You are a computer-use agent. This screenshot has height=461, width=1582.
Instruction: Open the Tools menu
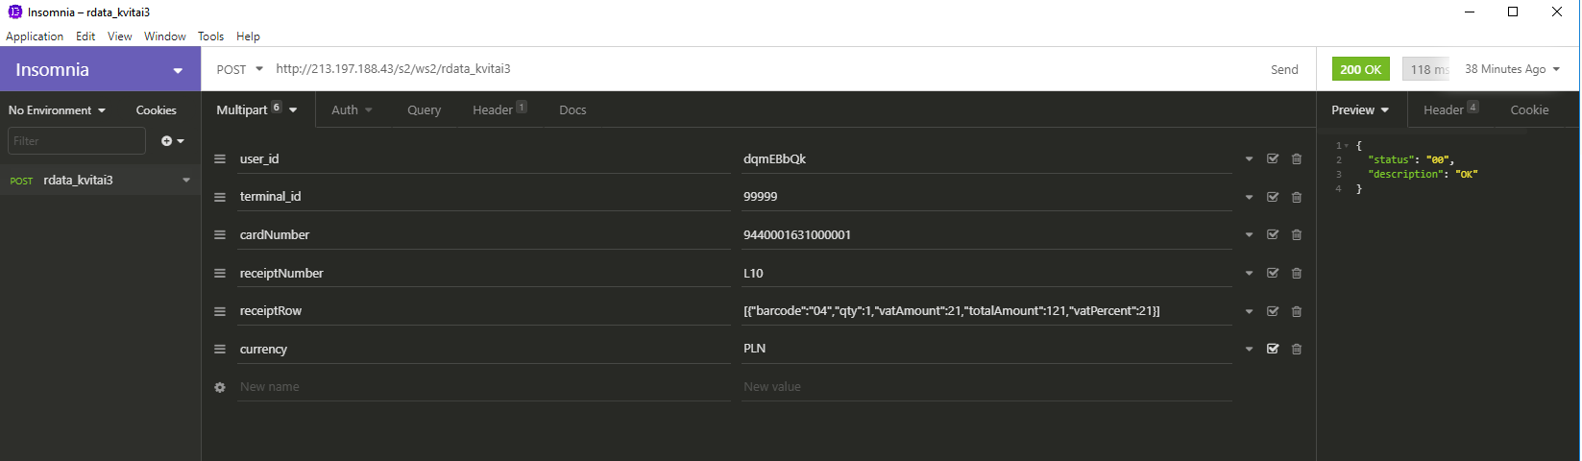[x=210, y=36]
